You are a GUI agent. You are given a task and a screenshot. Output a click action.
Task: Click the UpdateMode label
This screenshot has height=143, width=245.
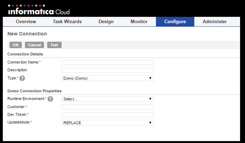tap(19, 122)
